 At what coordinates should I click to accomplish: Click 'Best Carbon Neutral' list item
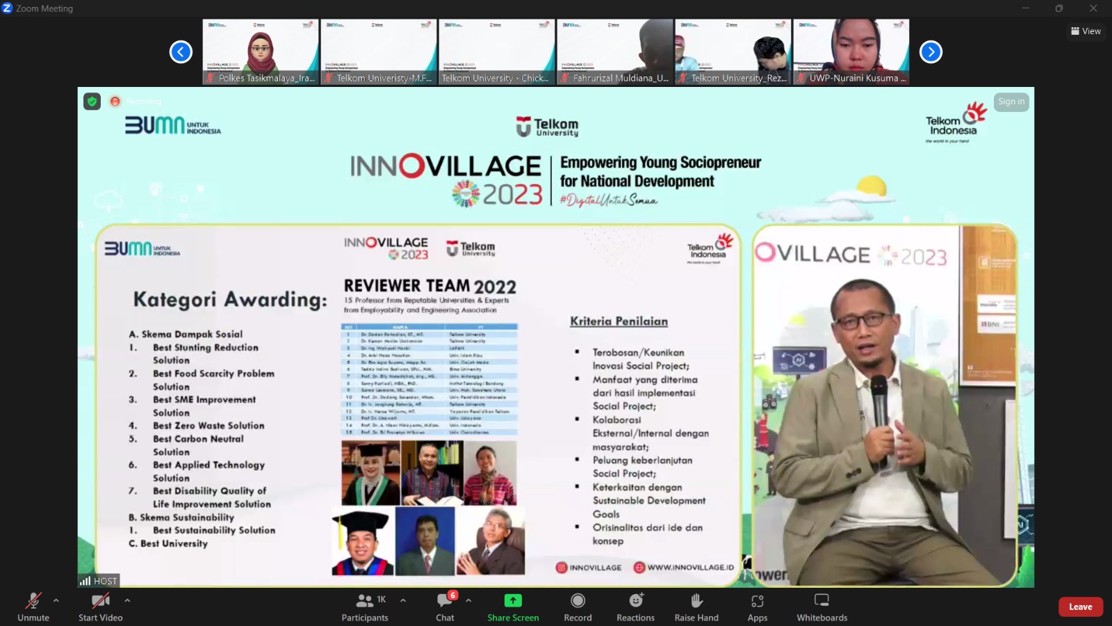click(x=198, y=439)
